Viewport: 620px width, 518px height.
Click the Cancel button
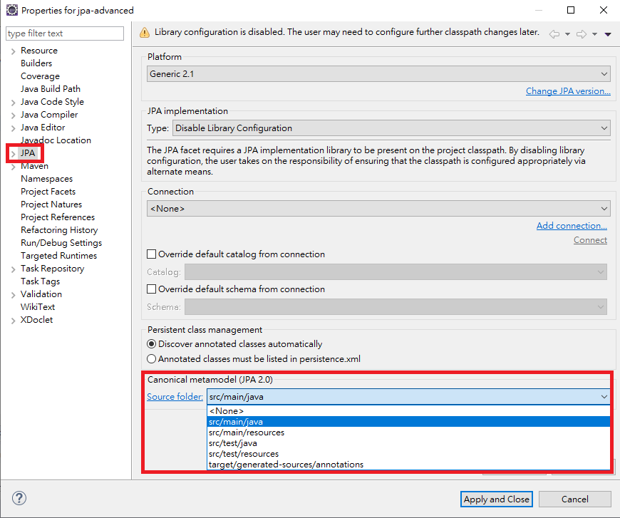[x=574, y=499]
